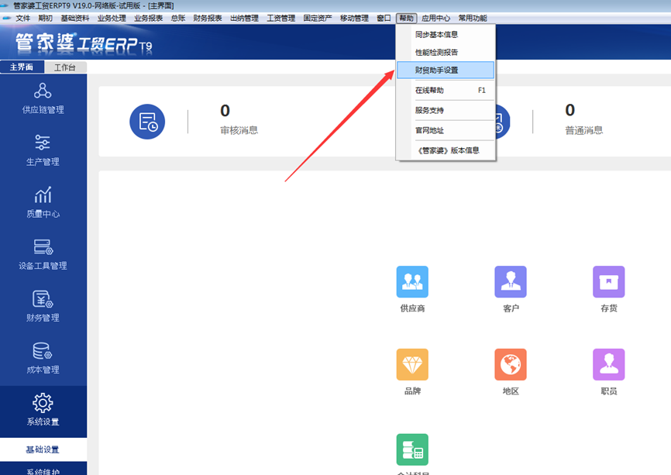Open the 工资管理 menu

point(281,18)
